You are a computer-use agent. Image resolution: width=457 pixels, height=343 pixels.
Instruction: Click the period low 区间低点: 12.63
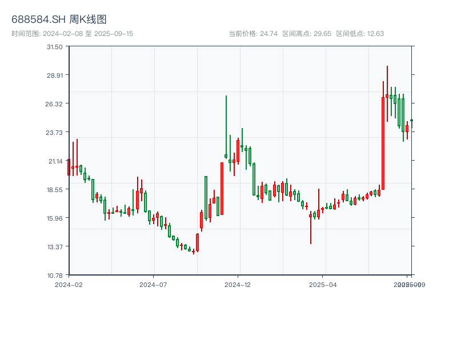point(360,34)
